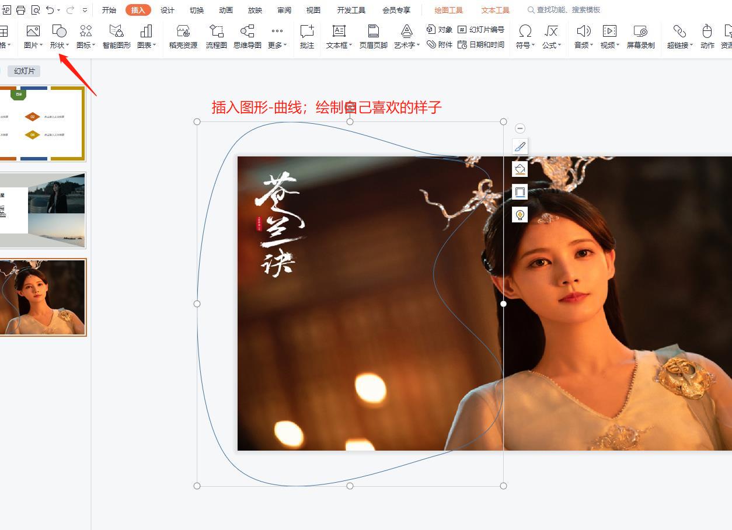Open the 更多 dropdown
The height and width of the screenshot is (530, 732).
[277, 36]
